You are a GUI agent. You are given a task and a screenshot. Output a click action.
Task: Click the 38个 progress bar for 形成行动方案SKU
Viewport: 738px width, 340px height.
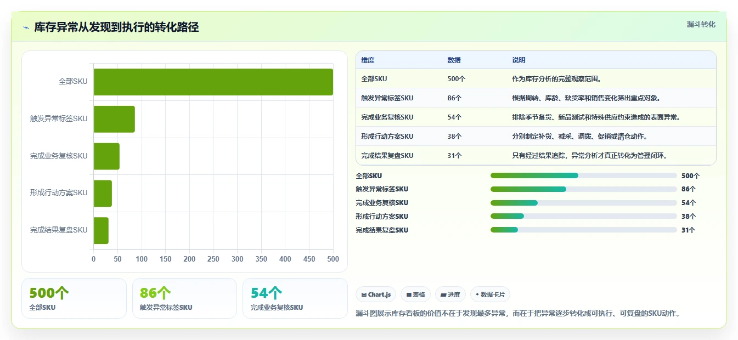point(584,216)
